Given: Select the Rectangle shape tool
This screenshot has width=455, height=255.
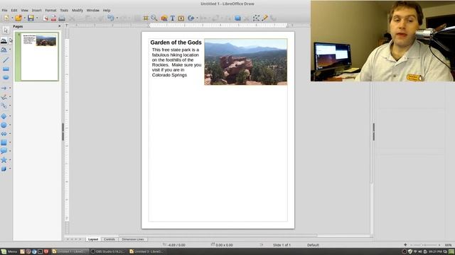Looking at the screenshot, I should pos(6,69).
